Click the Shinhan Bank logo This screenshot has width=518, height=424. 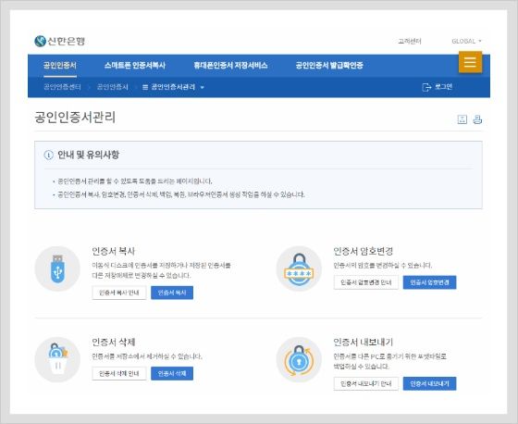click(x=60, y=41)
